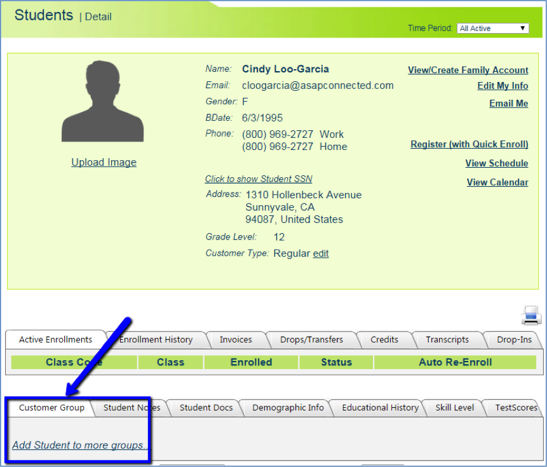Open the View Calendar link
The height and width of the screenshot is (467, 547).
point(497,182)
